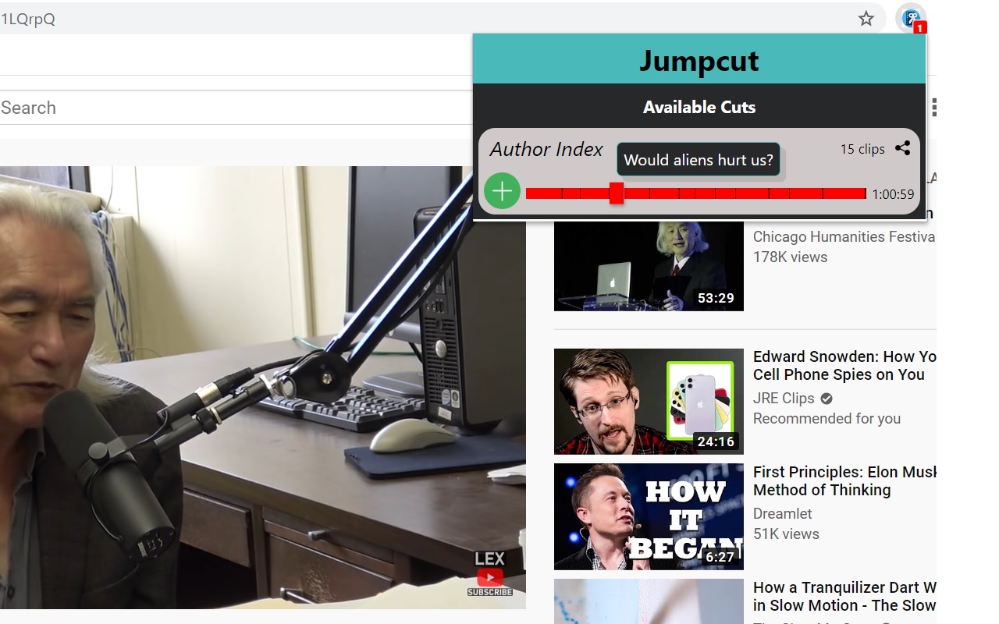Click the SUBSCRIBE watermark on the video

490,592
